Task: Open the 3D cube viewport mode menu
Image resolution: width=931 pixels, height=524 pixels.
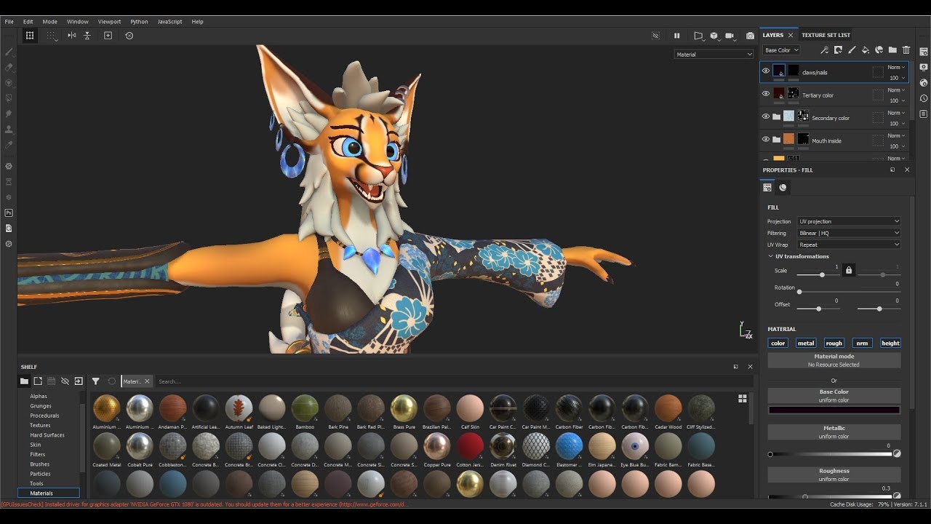Action: (x=714, y=35)
